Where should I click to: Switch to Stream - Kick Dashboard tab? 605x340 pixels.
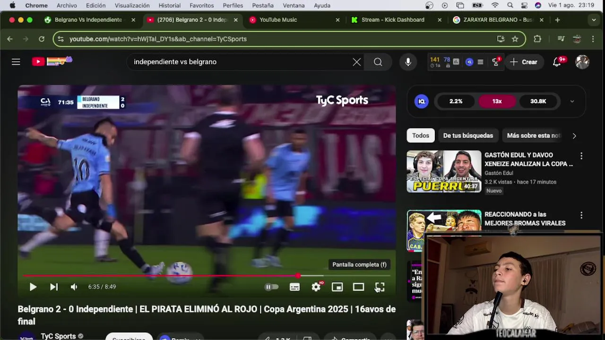click(x=393, y=20)
